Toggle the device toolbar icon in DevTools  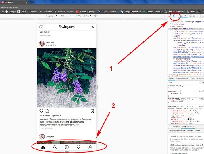[174, 16]
